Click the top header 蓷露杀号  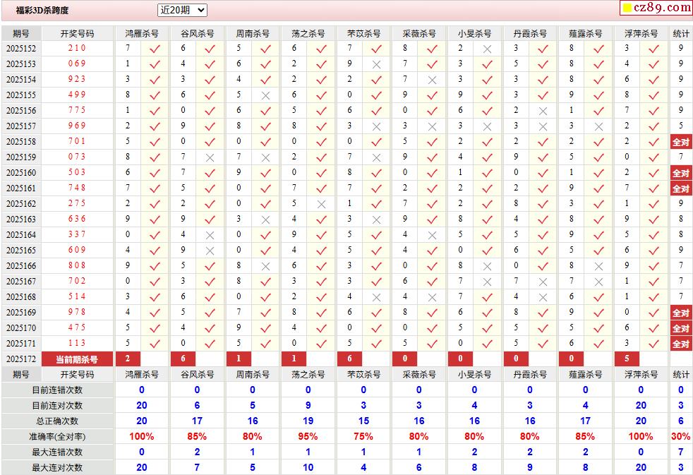pos(585,34)
